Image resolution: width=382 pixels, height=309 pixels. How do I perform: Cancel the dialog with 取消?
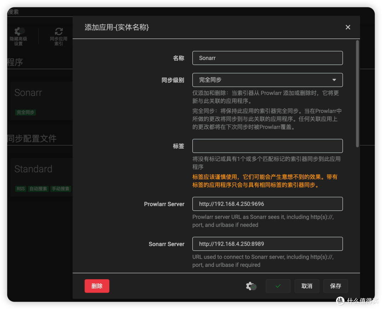pos(307,286)
